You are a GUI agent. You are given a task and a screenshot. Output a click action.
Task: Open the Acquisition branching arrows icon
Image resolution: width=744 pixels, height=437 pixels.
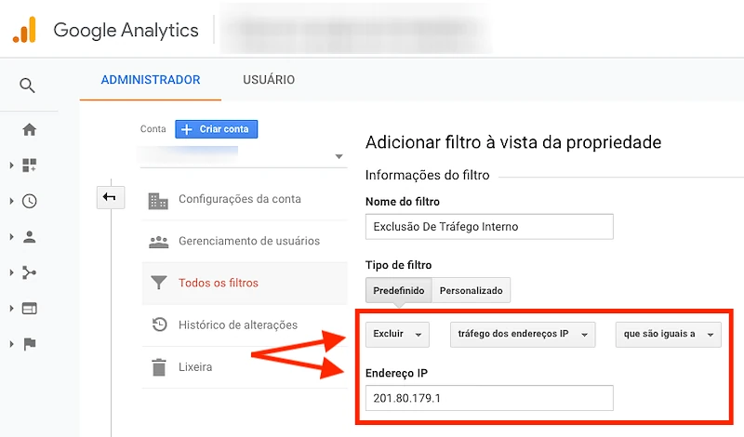(x=30, y=272)
